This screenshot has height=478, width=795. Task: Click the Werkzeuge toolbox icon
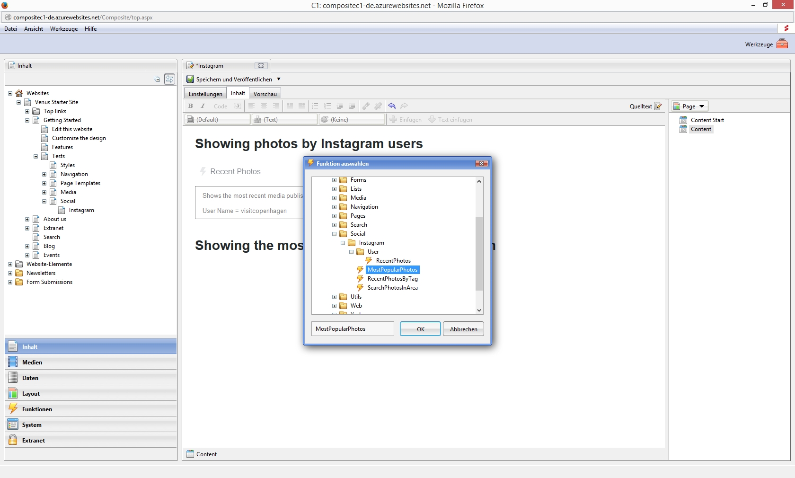coord(782,44)
